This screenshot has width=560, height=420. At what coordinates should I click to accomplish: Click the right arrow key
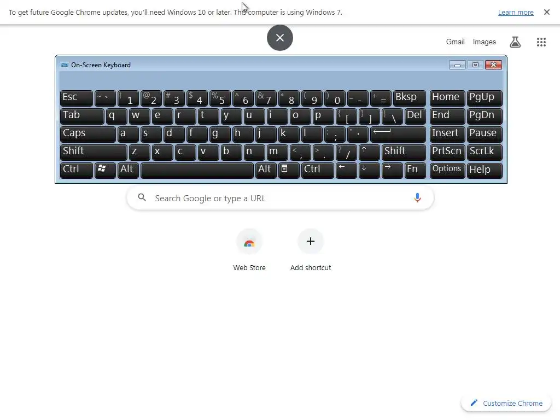click(x=392, y=170)
